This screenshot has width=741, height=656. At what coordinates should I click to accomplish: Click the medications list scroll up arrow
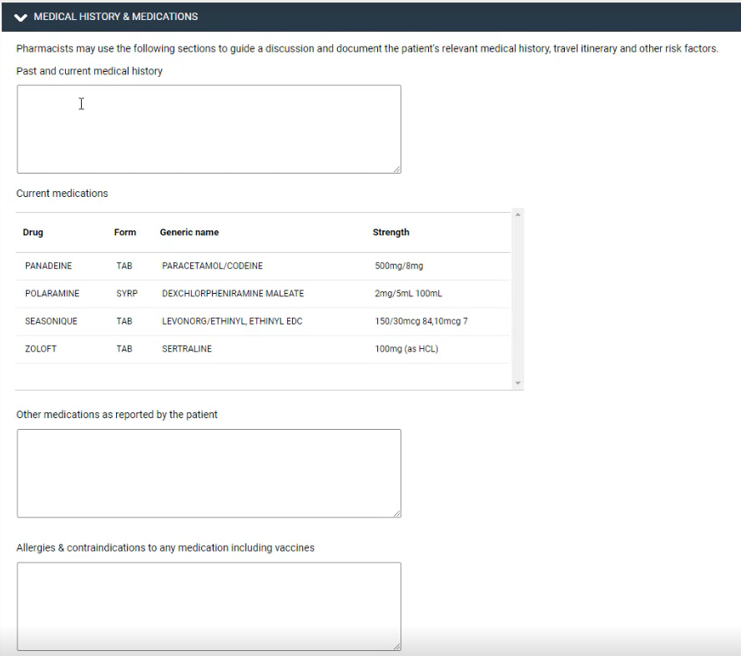[x=518, y=214]
